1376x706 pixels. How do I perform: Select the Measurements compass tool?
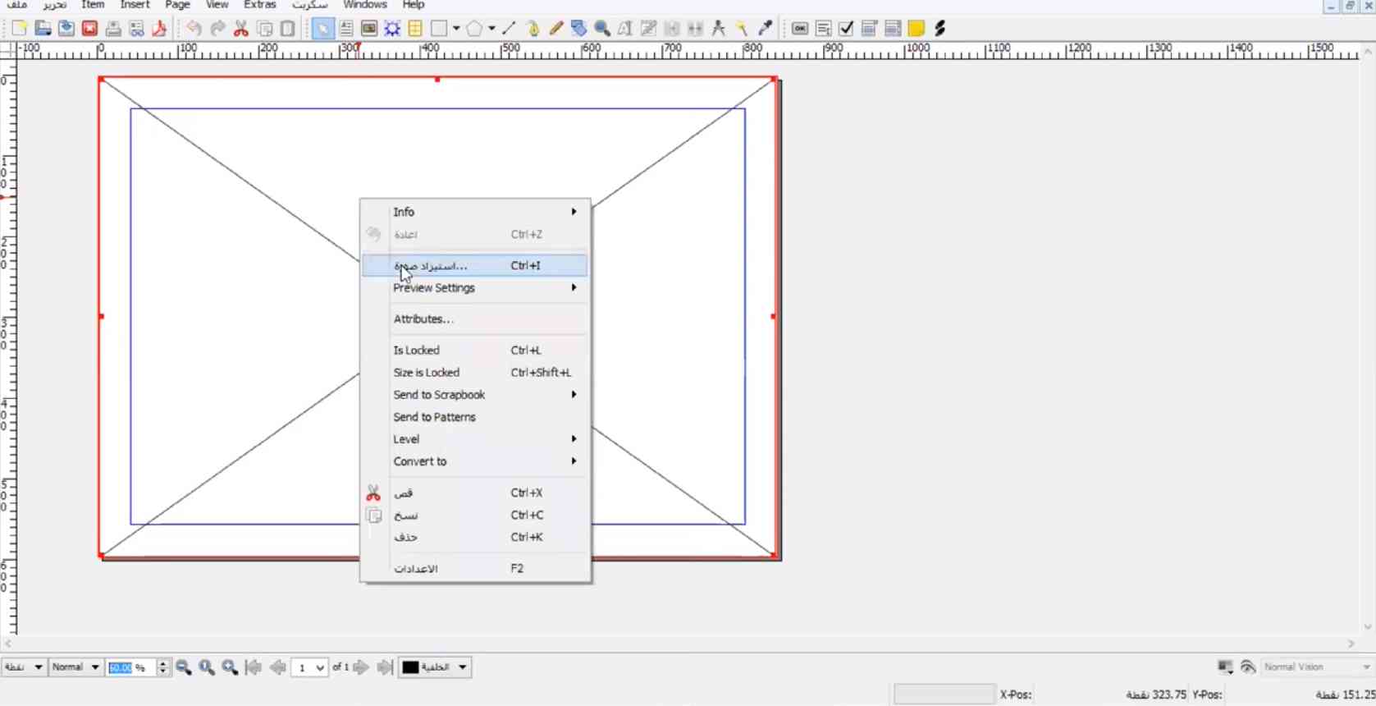719,29
